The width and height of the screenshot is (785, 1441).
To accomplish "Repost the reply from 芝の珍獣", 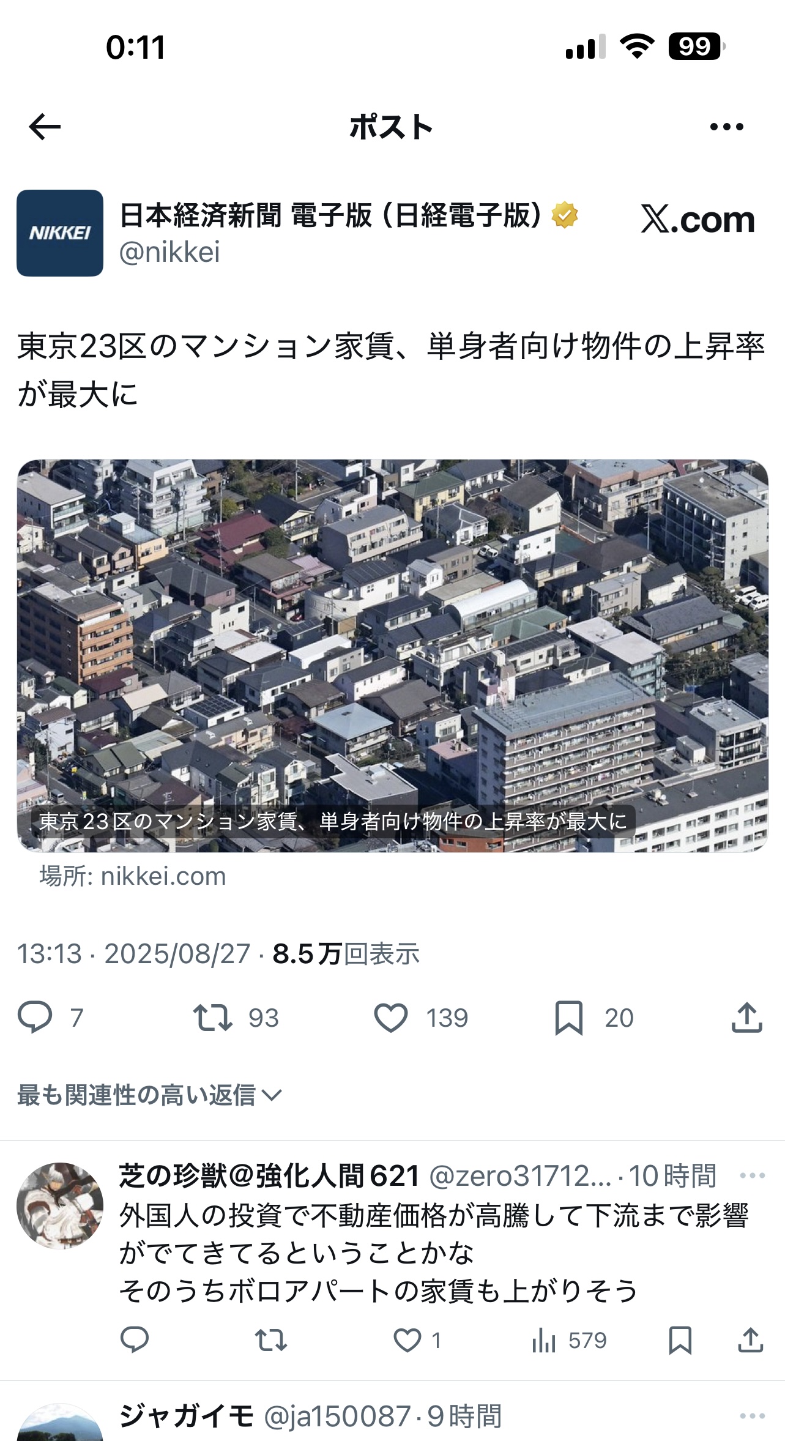I will [271, 1340].
